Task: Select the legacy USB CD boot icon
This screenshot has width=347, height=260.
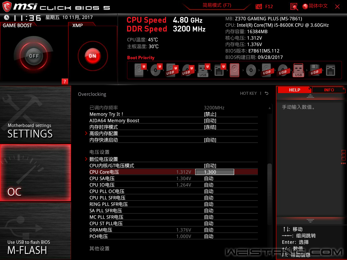Action: point(283,70)
